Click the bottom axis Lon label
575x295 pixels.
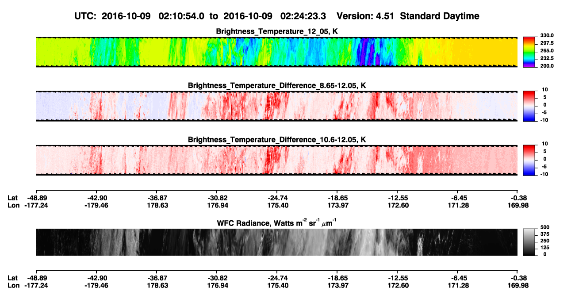(14, 286)
